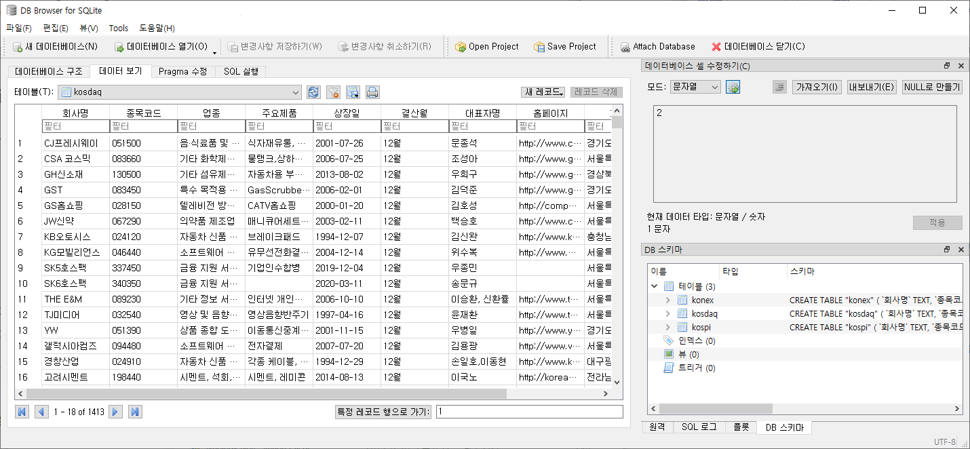Image resolution: width=970 pixels, height=449 pixels.
Task: Open the 편집(E) menu
Action: pos(56,28)
